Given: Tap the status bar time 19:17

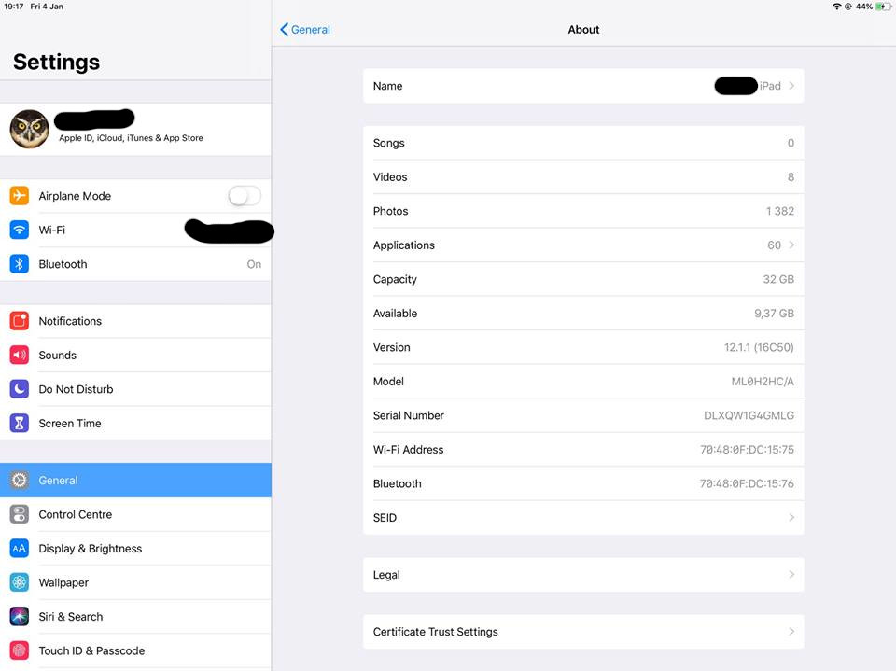Looking at the screenshot, I should 13,7.
